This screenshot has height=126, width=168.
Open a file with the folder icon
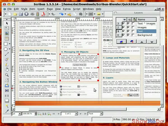(15, 14)
